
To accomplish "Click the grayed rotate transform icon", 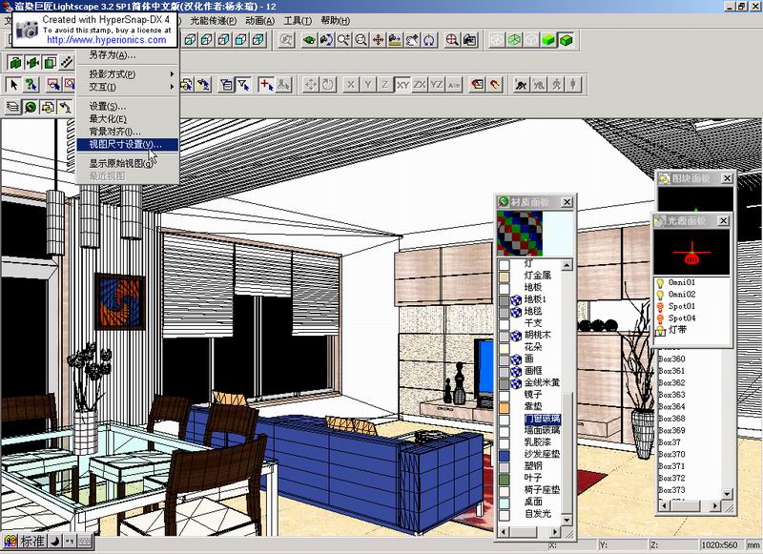I will coord(327,85).
